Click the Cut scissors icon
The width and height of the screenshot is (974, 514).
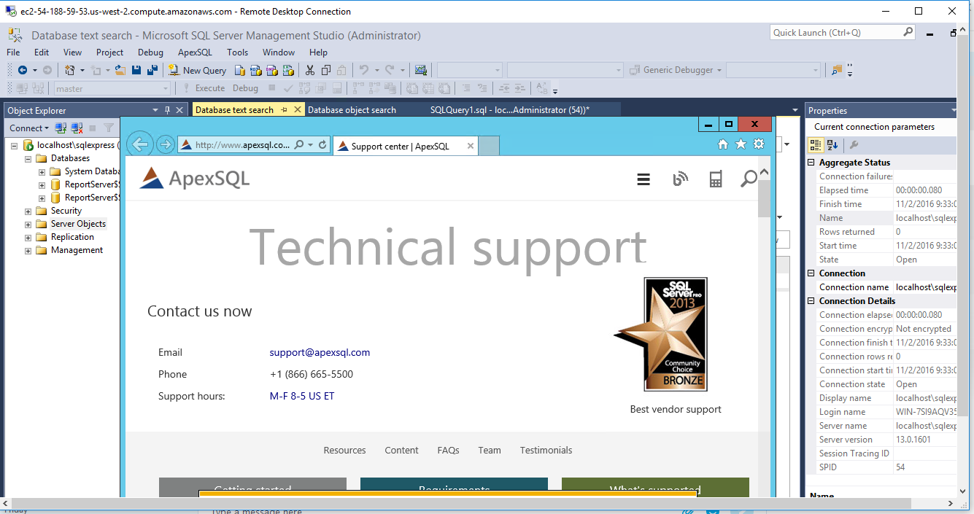(309, 71)
